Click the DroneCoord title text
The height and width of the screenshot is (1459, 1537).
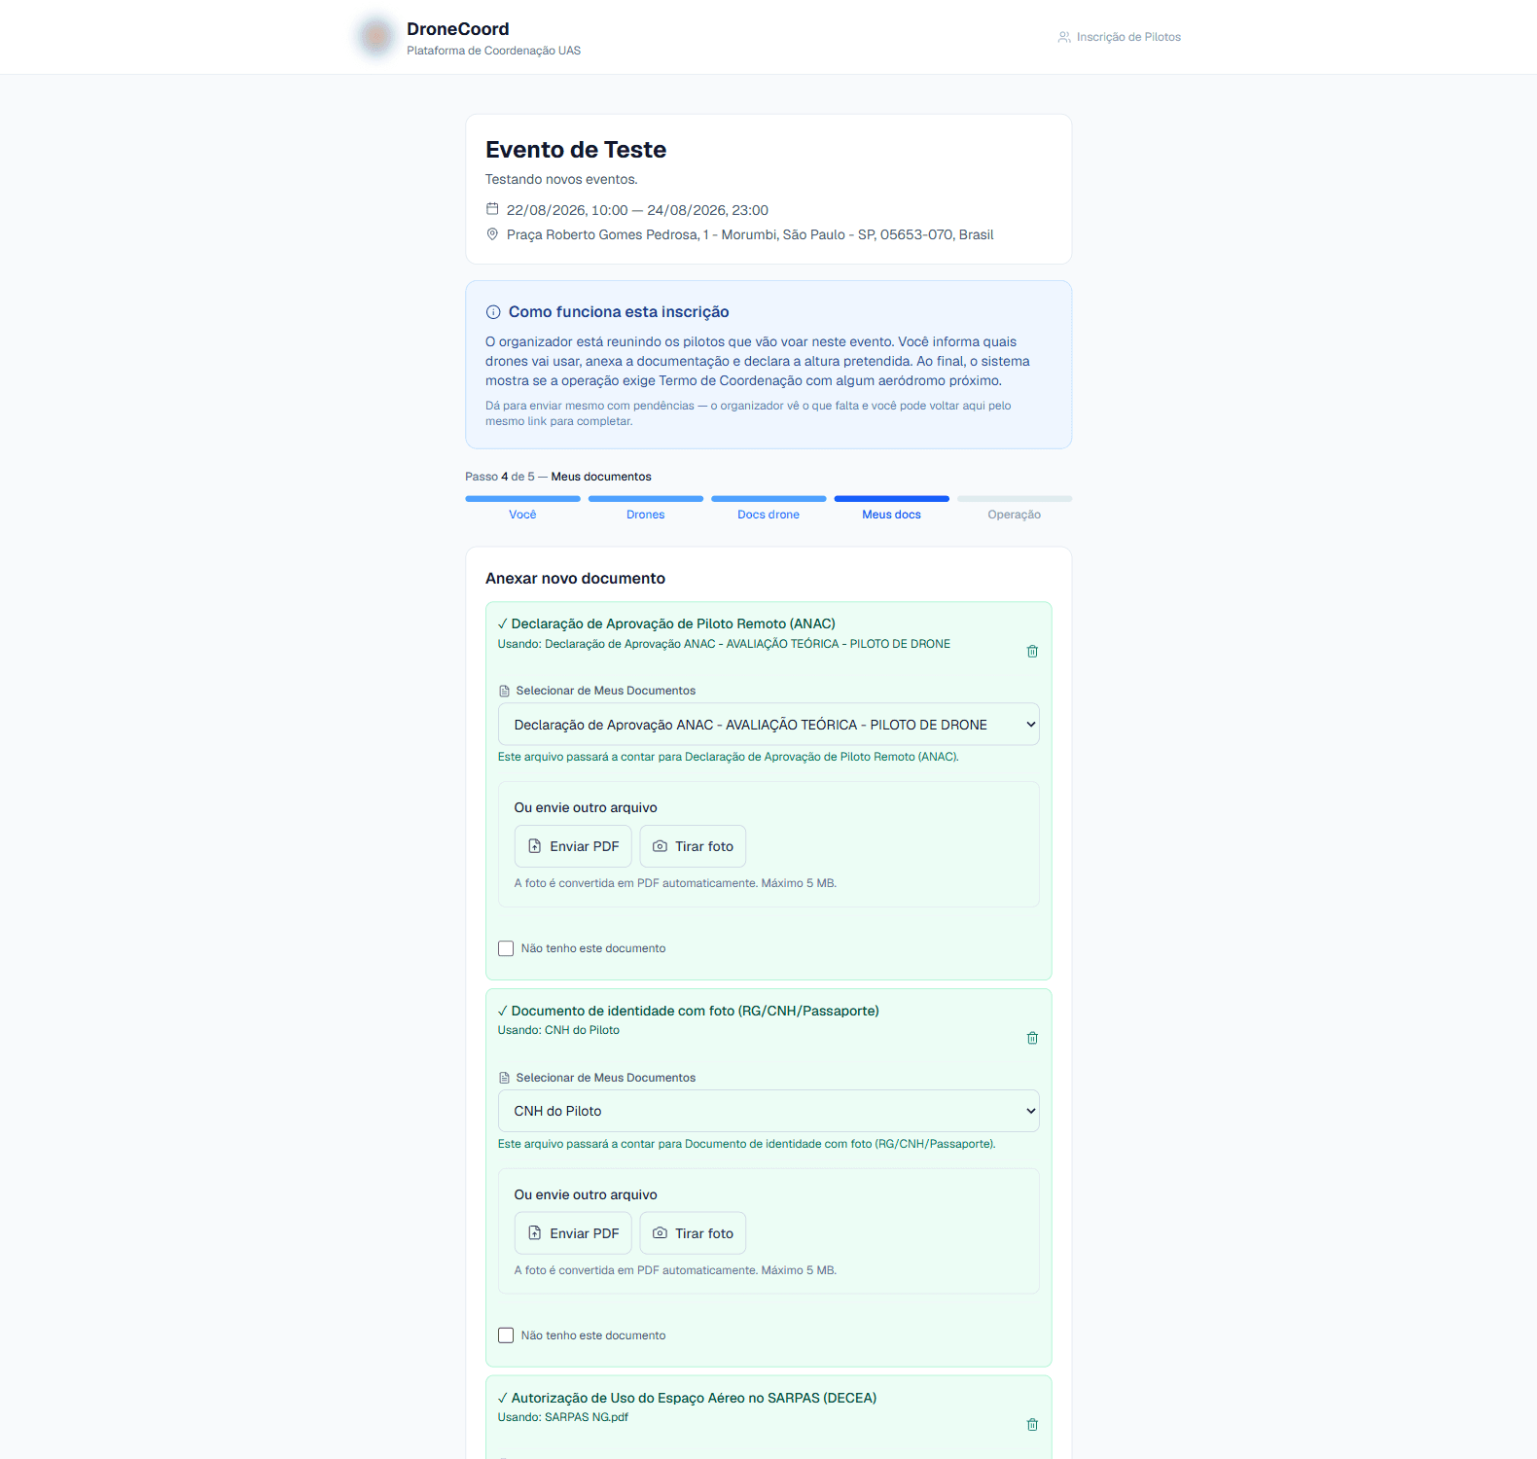(x=458, y=29)
